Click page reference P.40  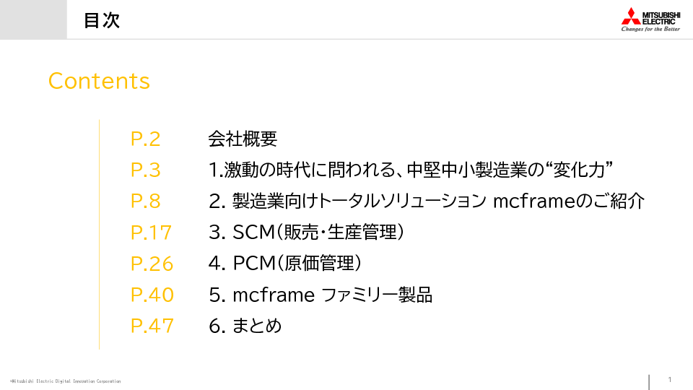click(x=152, y=295)
